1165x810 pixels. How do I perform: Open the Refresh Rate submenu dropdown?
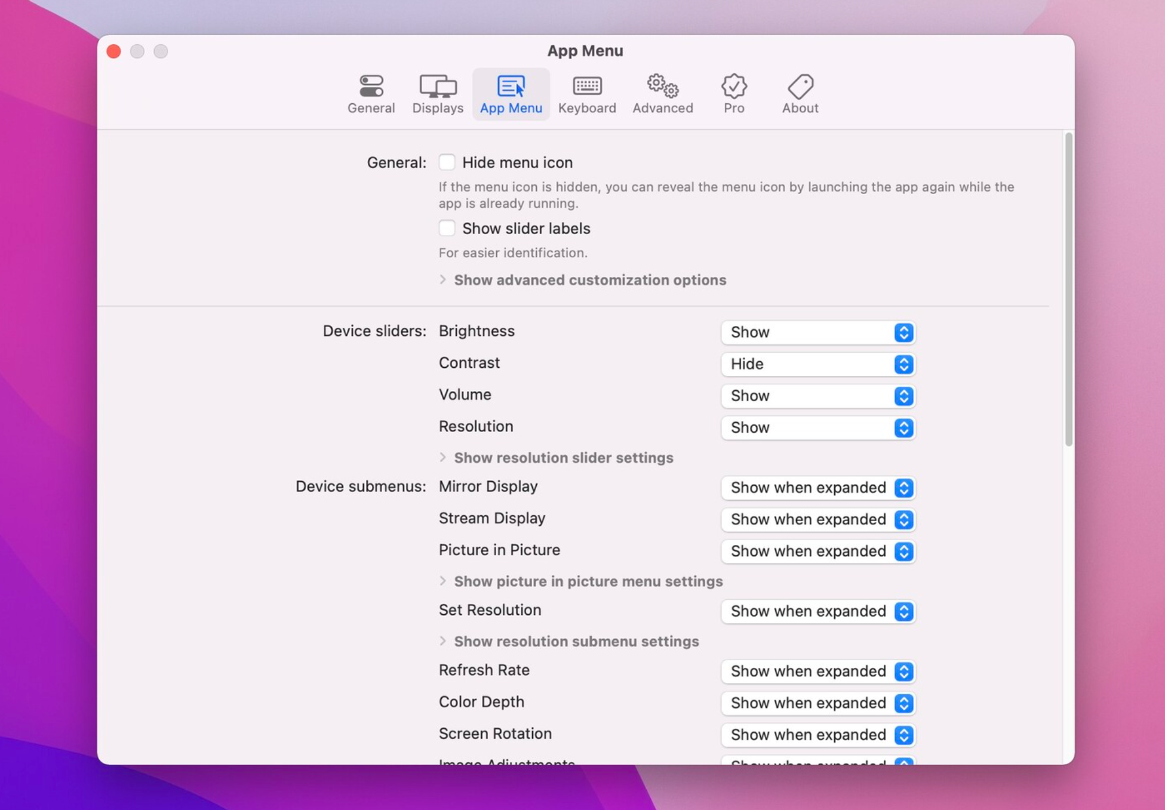click(818, 672)
